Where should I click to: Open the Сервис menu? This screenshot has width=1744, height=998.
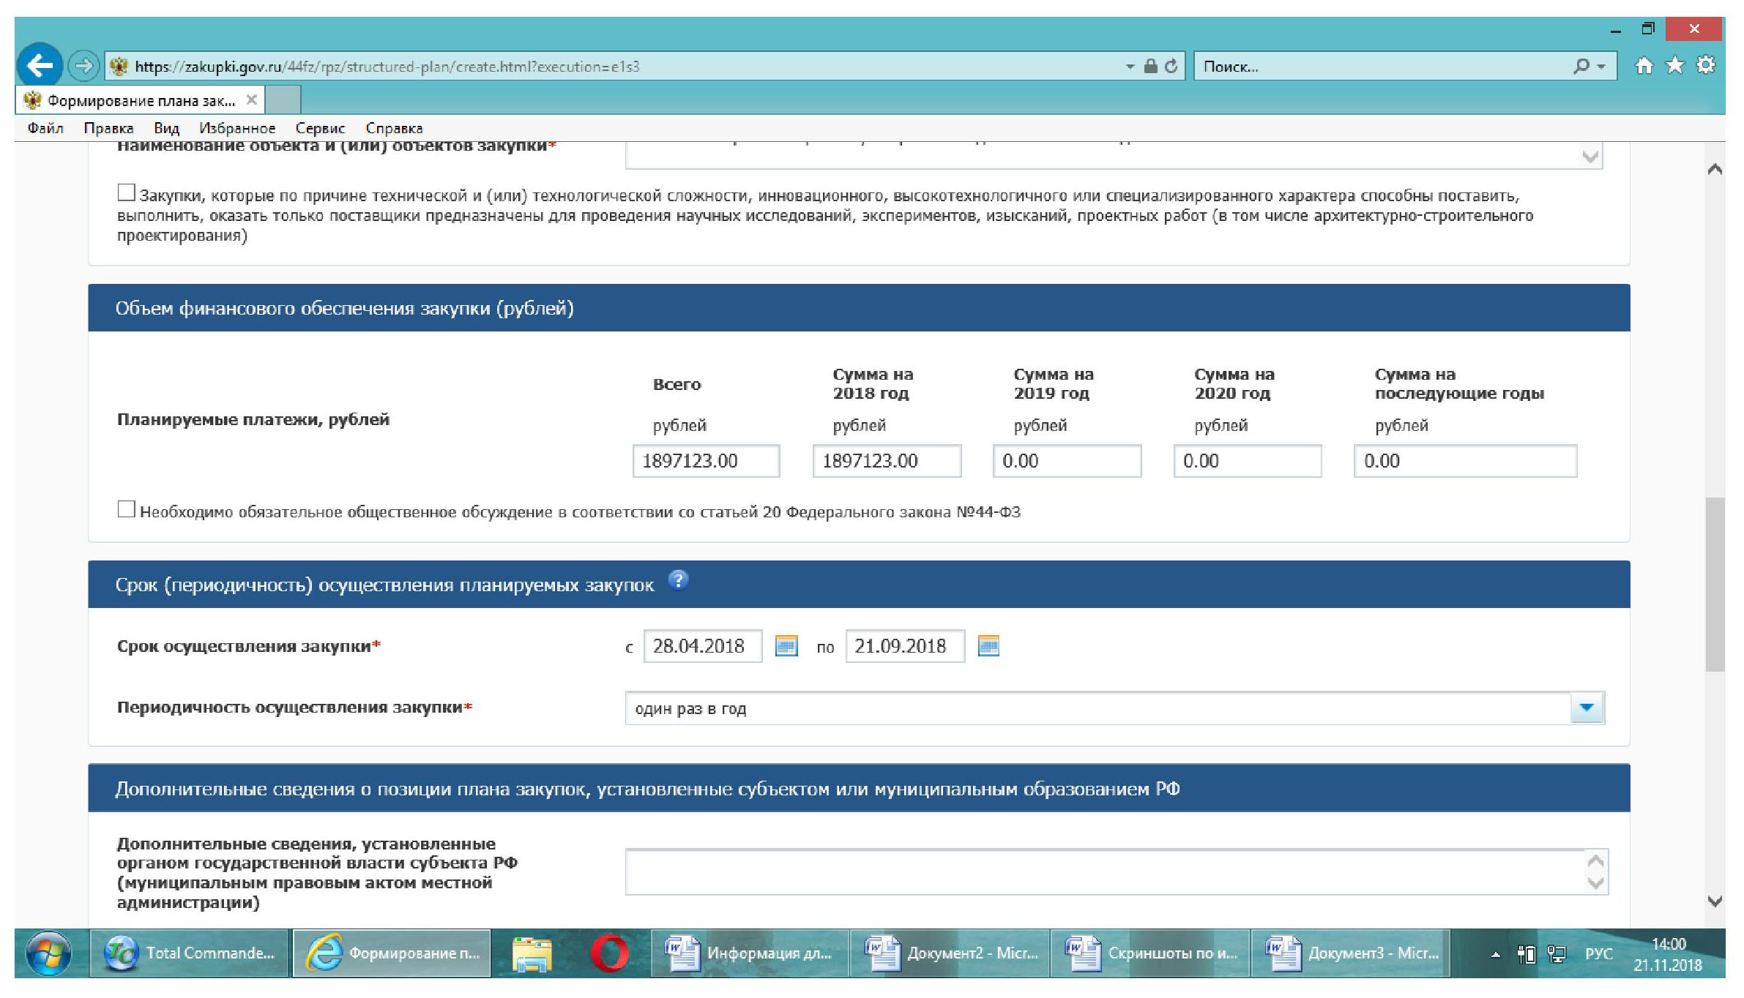coord(320,128)
